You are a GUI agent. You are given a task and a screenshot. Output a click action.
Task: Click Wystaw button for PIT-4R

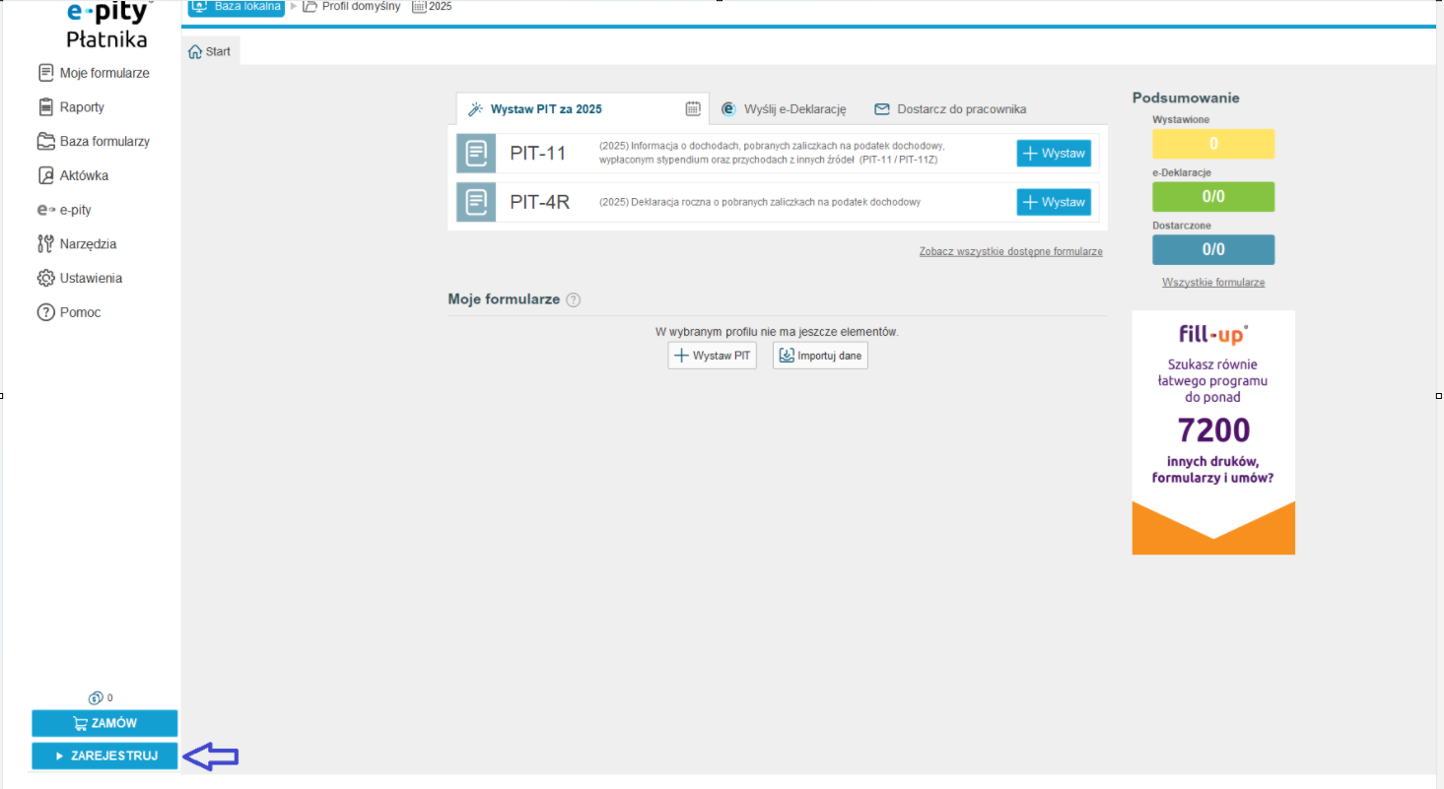[1054, 202]
